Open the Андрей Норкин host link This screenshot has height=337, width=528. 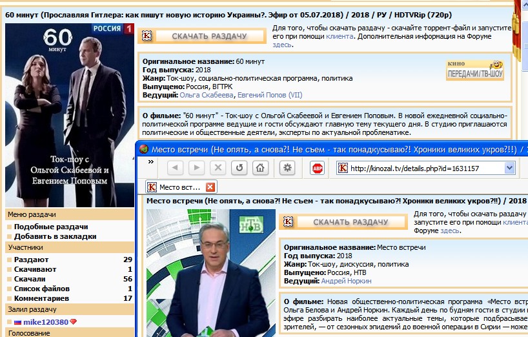(x=346, y=281)
